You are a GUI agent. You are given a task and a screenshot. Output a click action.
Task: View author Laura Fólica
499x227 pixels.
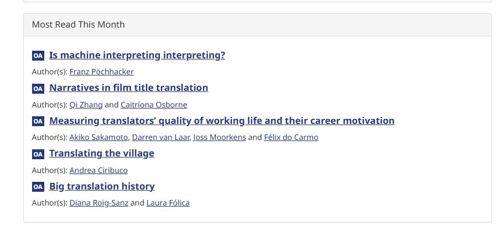(x=168, y=203)
